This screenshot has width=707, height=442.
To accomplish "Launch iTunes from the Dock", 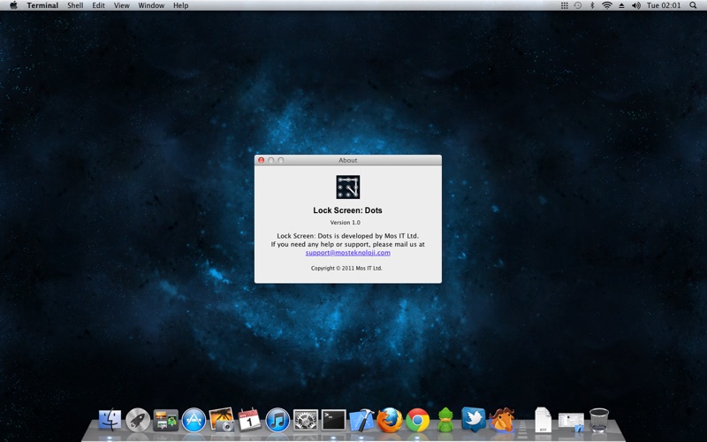I will [277, 420].
